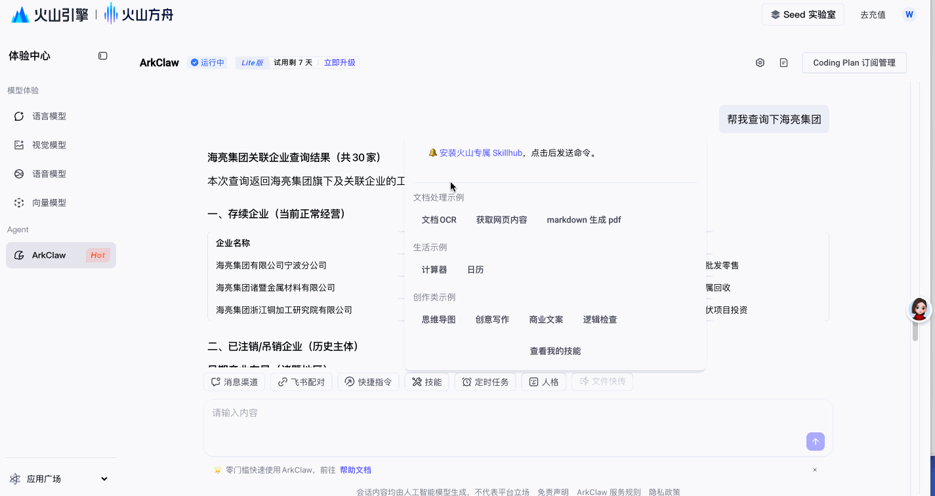Expand the 应用广场 section
935x496 pixels.
click(61, 479)
